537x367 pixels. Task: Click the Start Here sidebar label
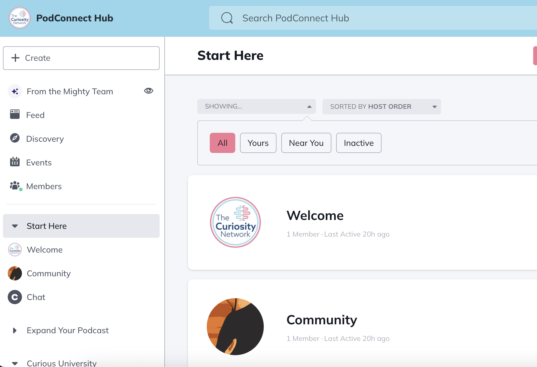click(x=47, y=226)
